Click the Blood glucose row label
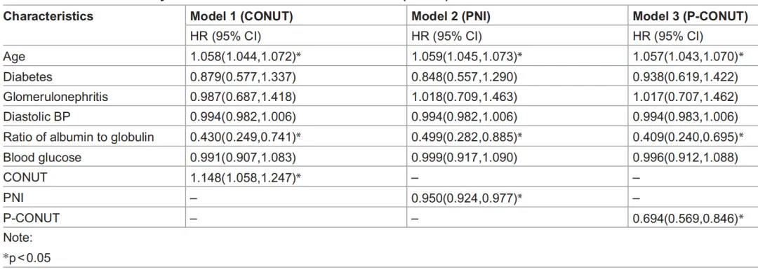Image resolution: width=758 pixels, height=272 pixels. (43, 158)
